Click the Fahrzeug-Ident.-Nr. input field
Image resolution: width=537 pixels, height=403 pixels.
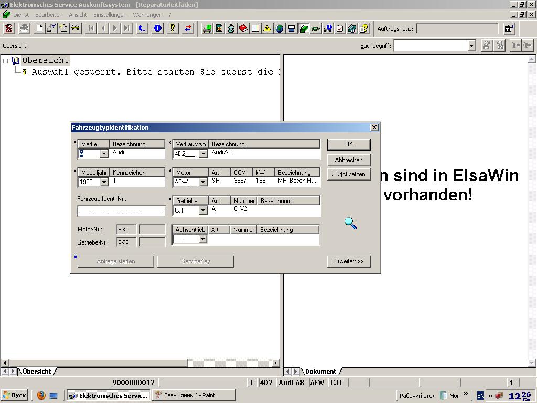pos(122,211)
